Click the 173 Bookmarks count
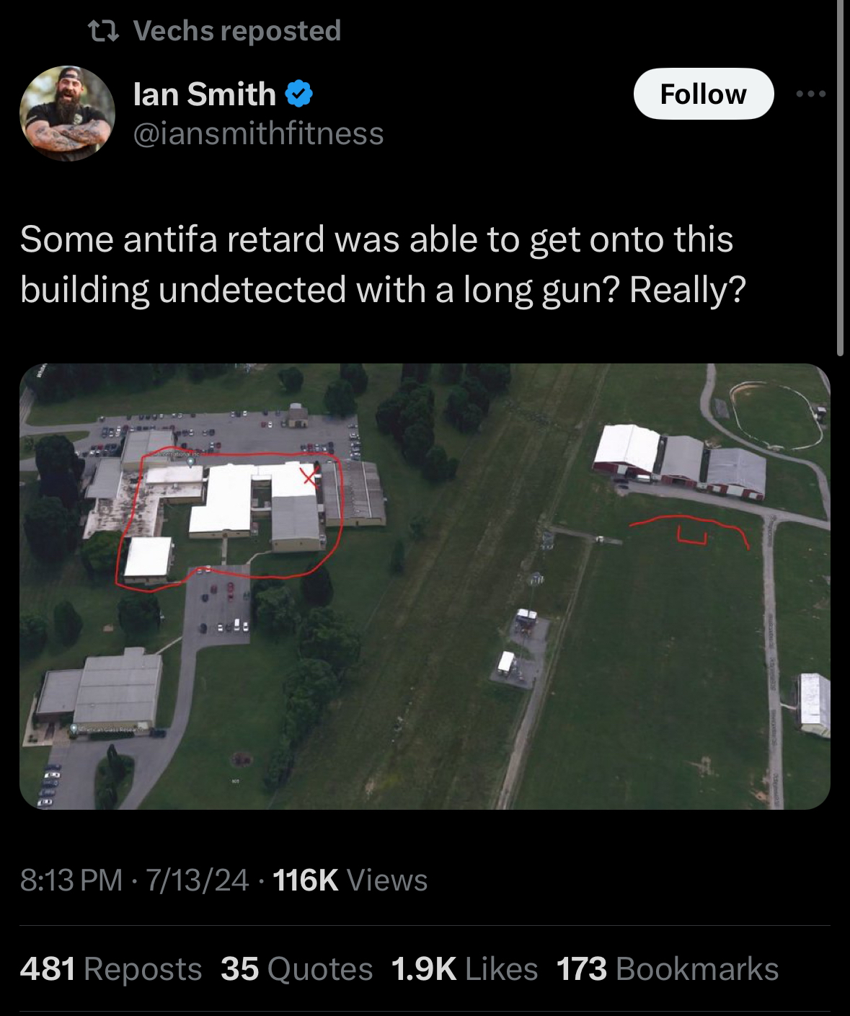This screenshot has height=1016, width=850. coord(668,969)
